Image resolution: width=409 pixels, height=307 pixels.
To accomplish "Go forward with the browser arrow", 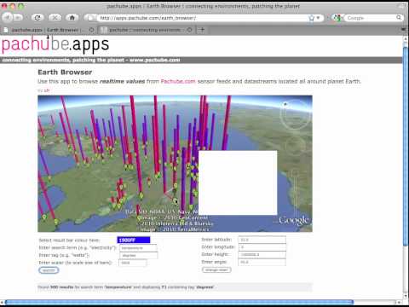I will pos(18,18).
